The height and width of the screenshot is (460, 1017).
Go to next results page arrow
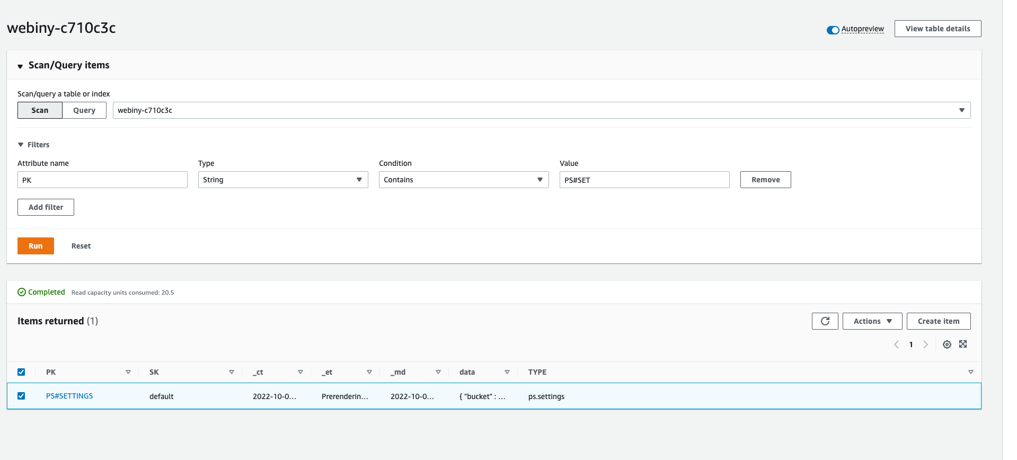(x=925, y=344)
